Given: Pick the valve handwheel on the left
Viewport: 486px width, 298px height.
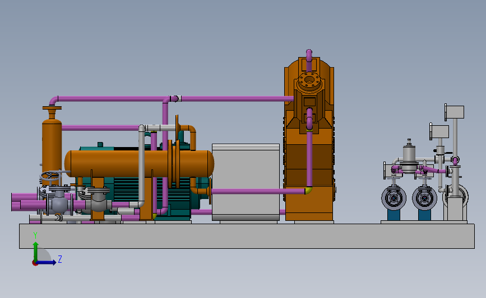Looking at the screenshot, I should (49, 176).
